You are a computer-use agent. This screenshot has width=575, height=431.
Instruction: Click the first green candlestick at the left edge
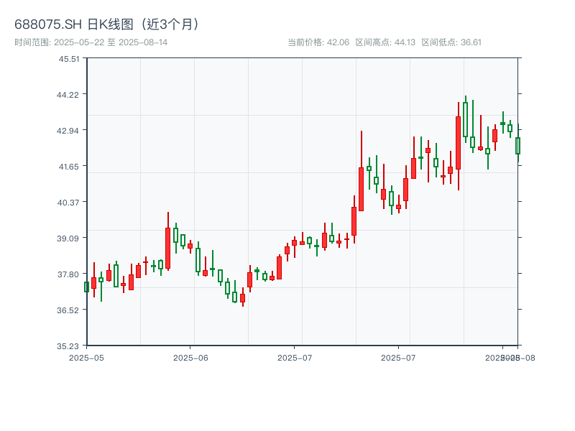pos(86,287)
